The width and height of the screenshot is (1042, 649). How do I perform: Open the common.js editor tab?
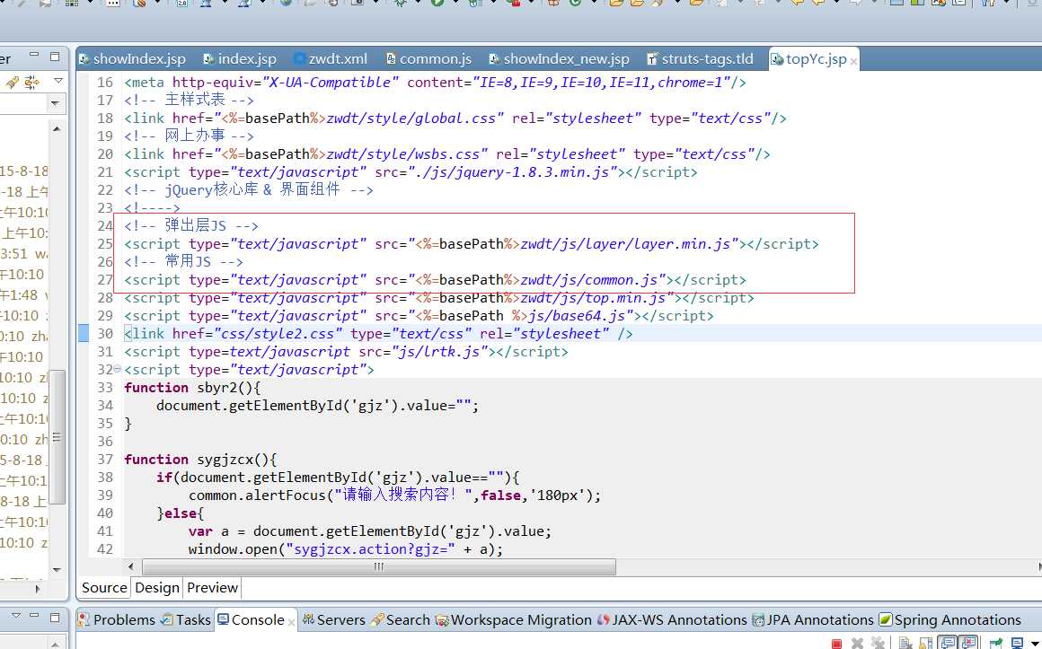(x=428, y=59)
